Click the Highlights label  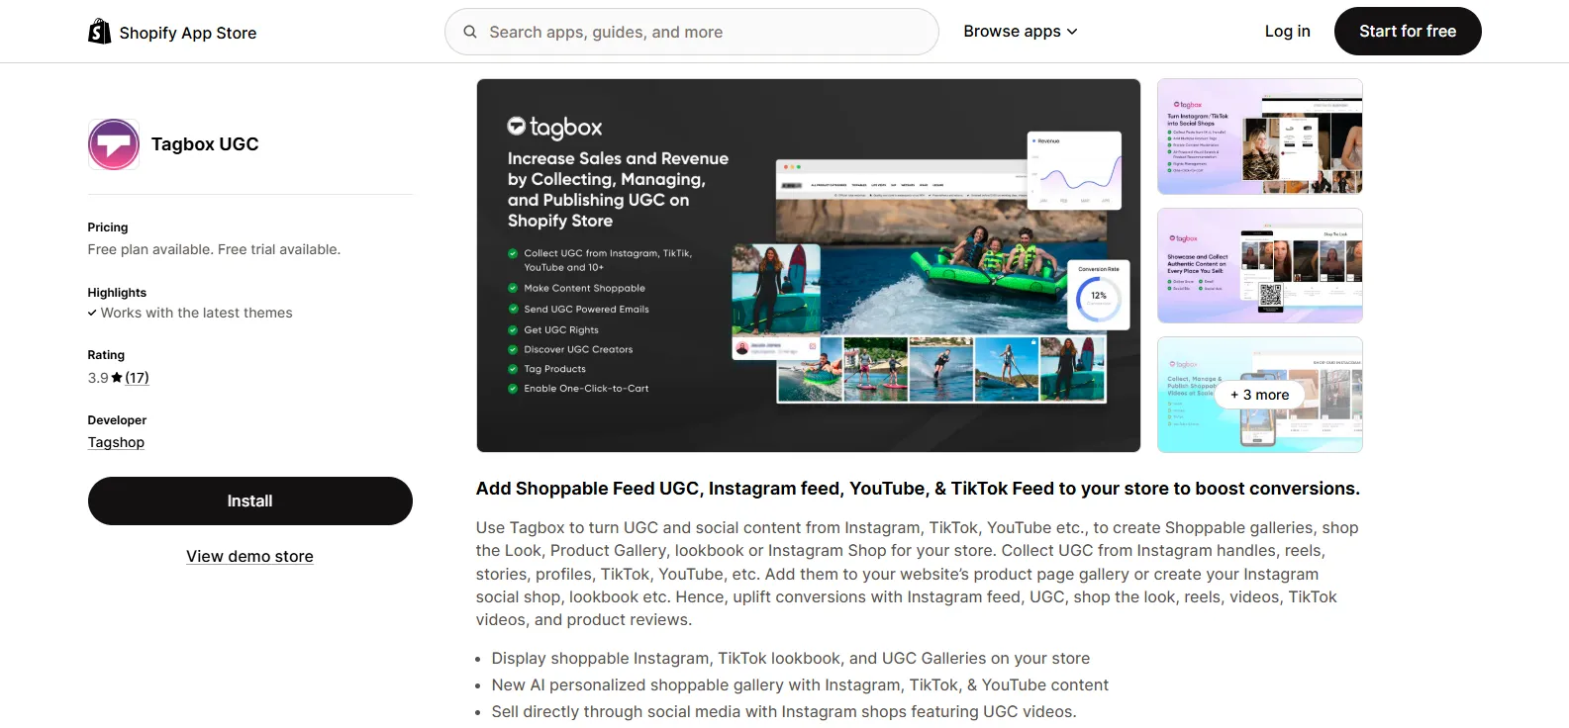[x=117, y=293]
